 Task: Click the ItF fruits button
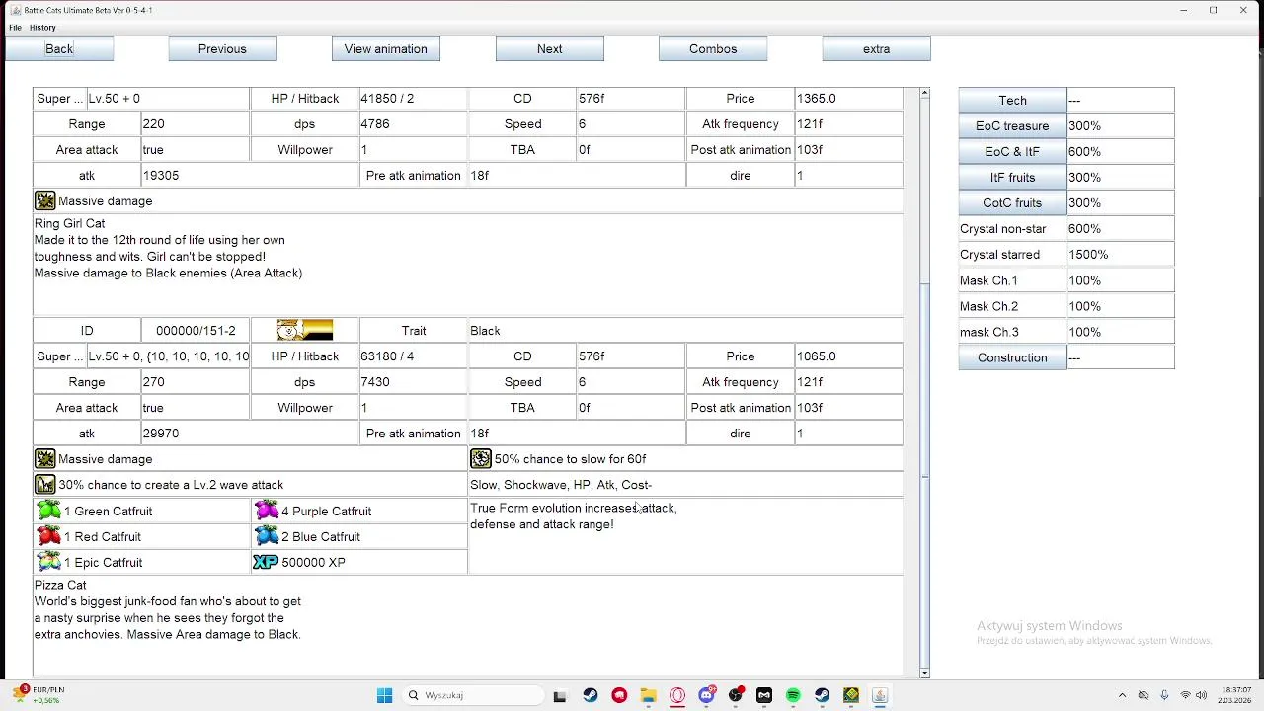point(1012,177)
